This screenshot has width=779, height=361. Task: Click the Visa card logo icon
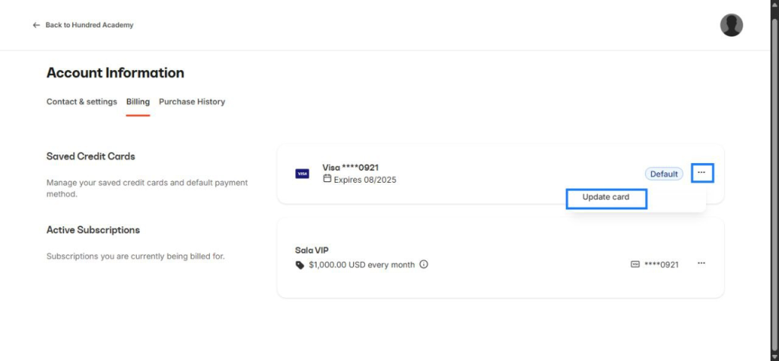(x=302, y=174)
